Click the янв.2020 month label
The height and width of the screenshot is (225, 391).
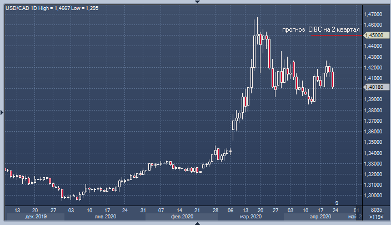104,217
